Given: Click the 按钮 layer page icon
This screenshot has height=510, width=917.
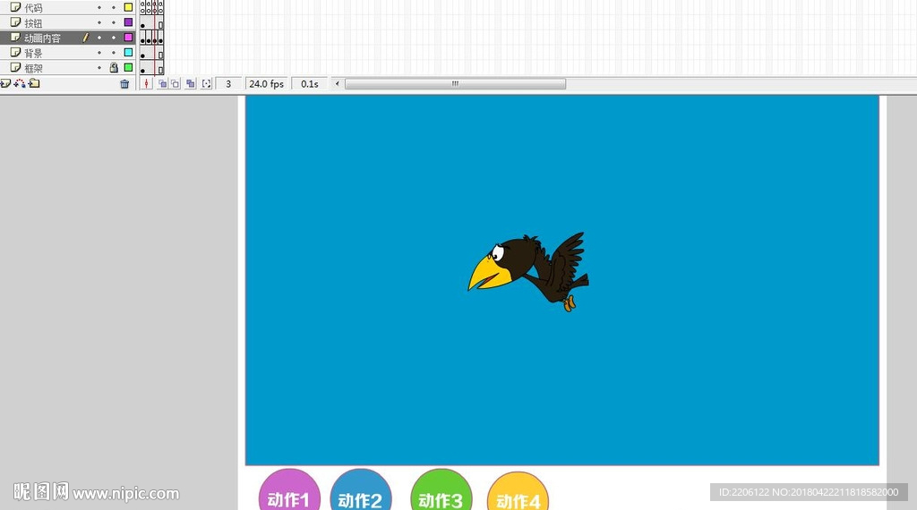Looking at the screenshot, I should (x=16, y=22).
